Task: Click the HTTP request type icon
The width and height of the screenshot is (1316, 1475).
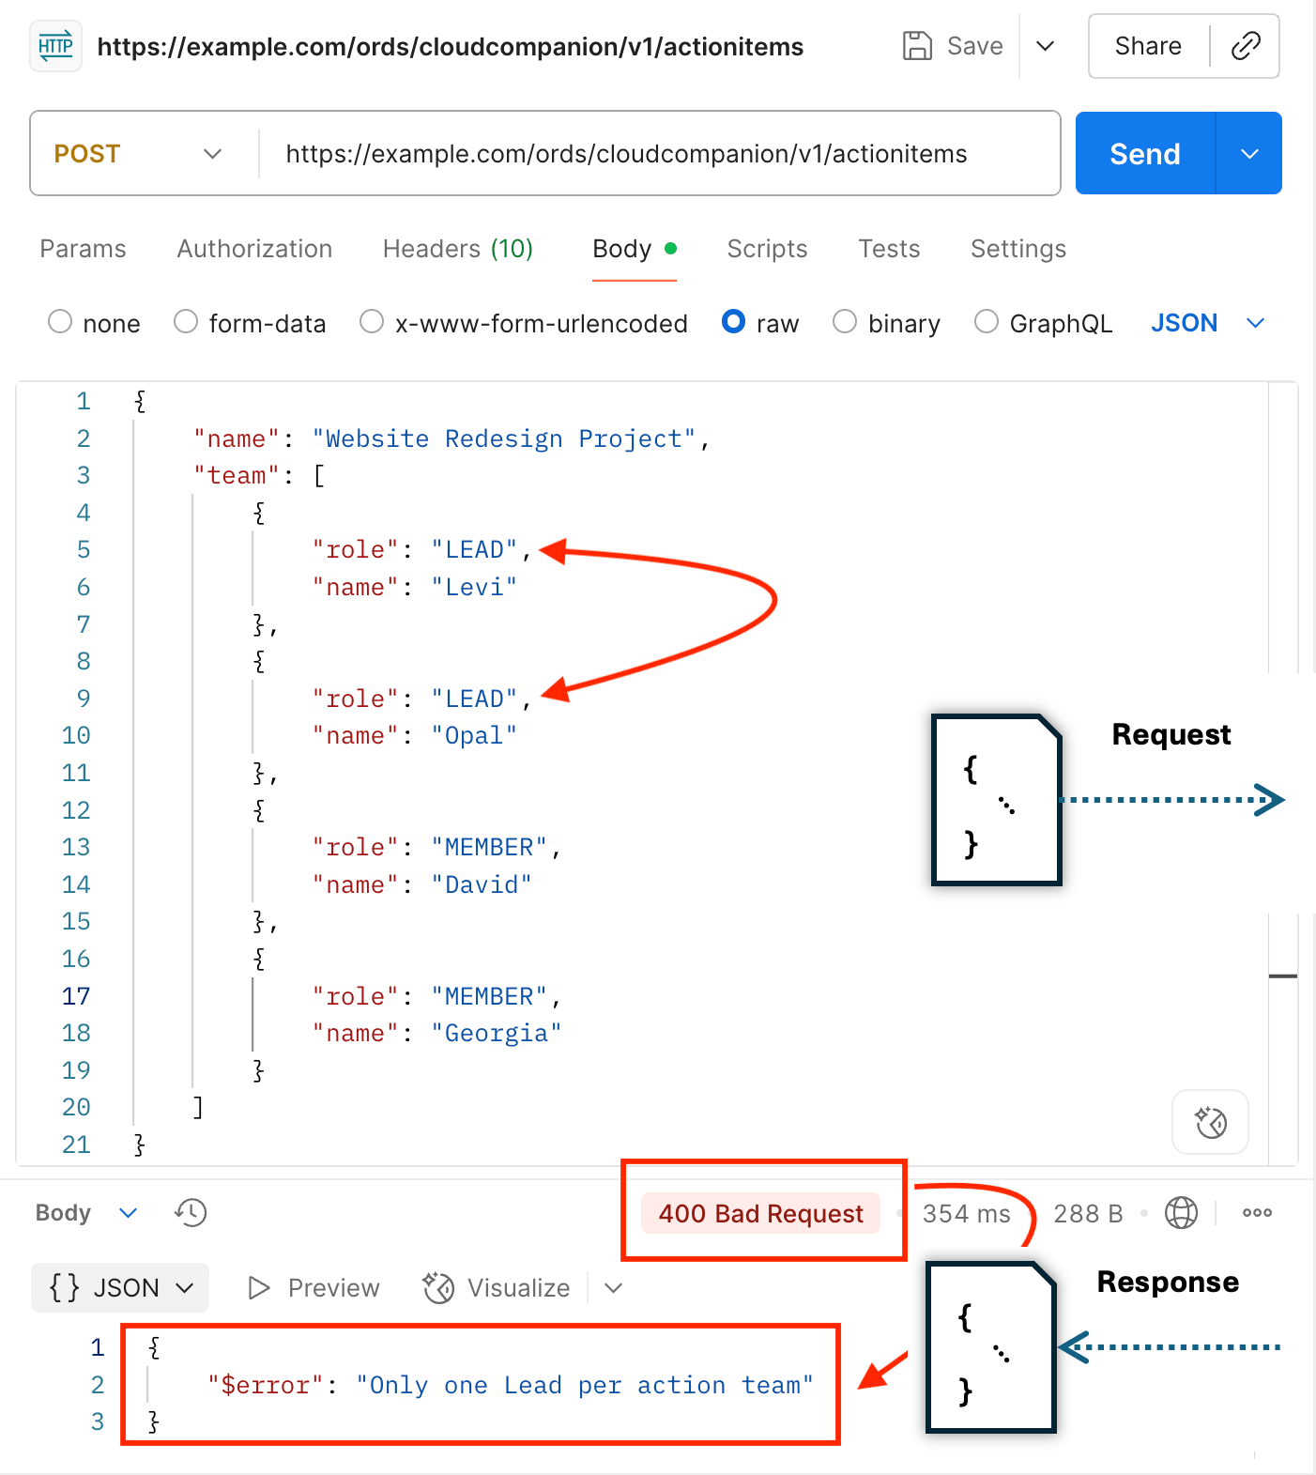Action: pyautogui.click(x=56, y=46)
